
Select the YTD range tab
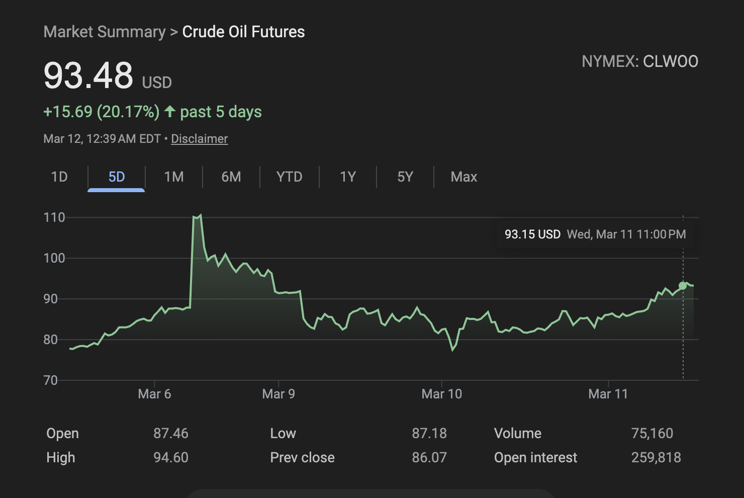click(x=289, y=177)
